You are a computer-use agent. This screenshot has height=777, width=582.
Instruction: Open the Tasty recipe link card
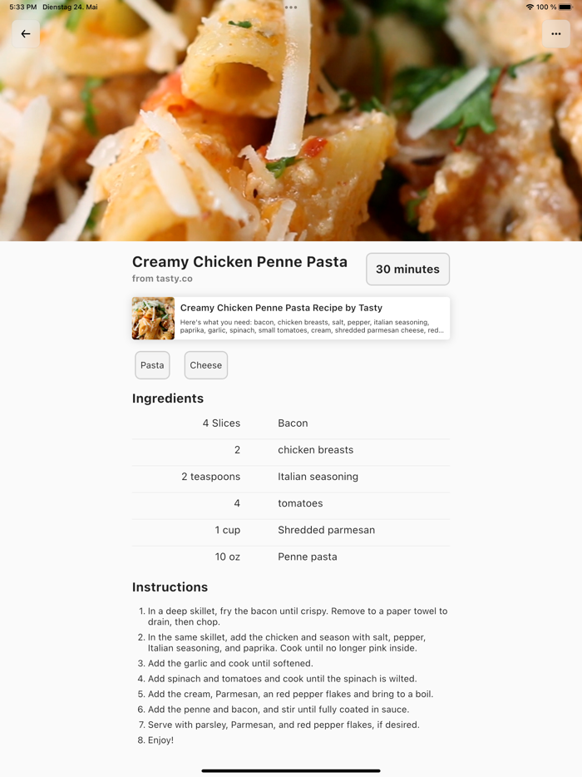coord(291,318)
